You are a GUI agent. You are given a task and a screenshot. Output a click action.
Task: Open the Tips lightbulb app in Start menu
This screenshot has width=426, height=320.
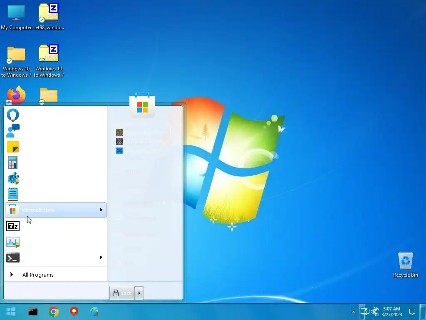[x=13, y=115]
